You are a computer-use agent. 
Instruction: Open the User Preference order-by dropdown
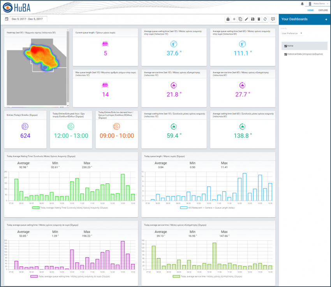point(292,33)
